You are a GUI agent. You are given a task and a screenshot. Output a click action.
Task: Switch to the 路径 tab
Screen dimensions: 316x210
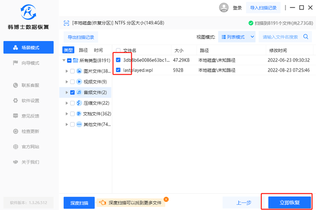click(83, 50)
